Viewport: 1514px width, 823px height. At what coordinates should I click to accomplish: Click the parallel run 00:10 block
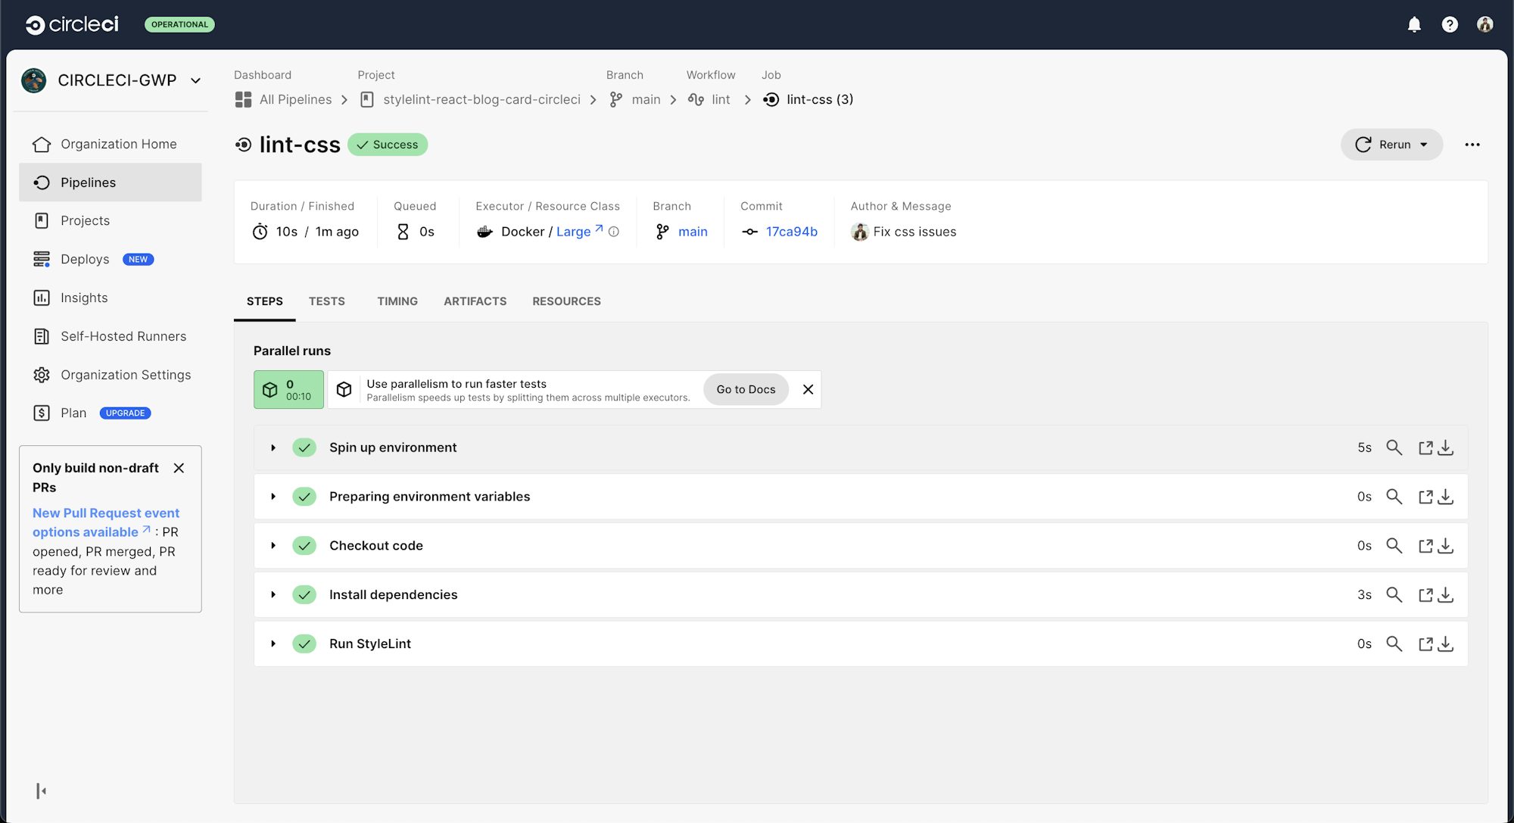point(288,389)
